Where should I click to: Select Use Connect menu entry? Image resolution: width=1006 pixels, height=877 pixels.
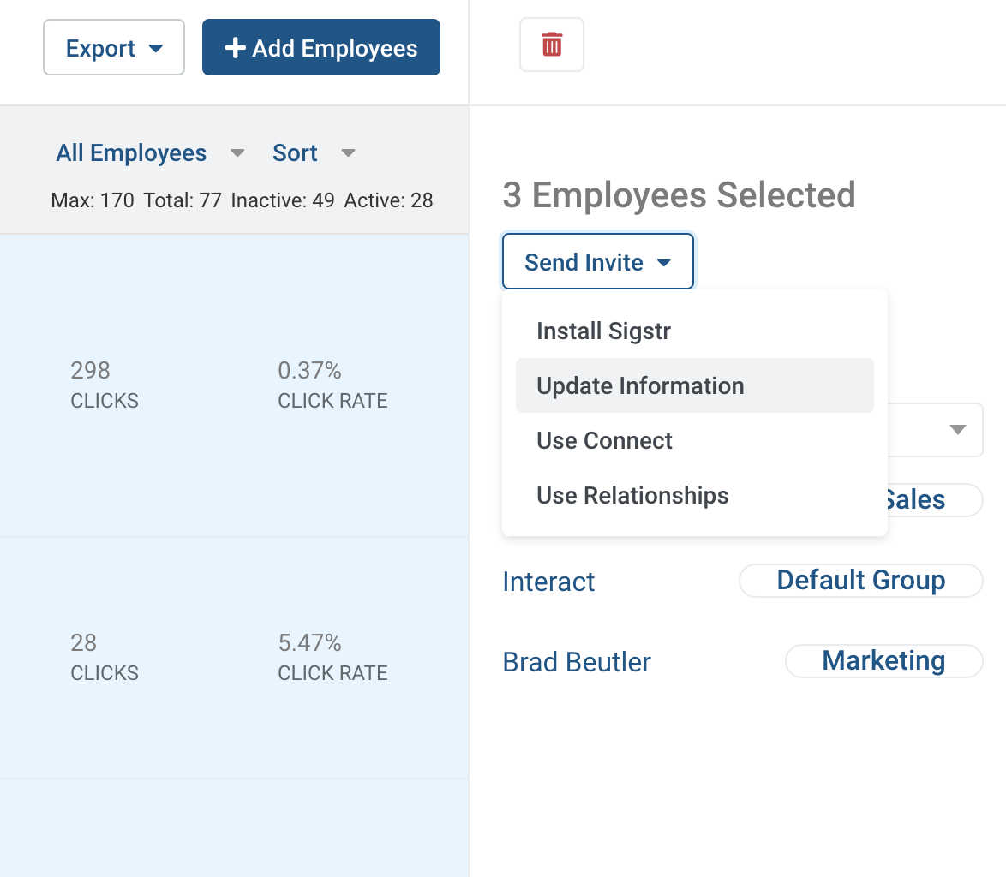click(695, 441)
